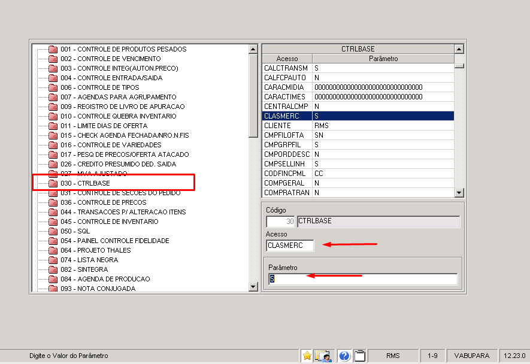Click the Parâmetro value input field

coord(363,279)
